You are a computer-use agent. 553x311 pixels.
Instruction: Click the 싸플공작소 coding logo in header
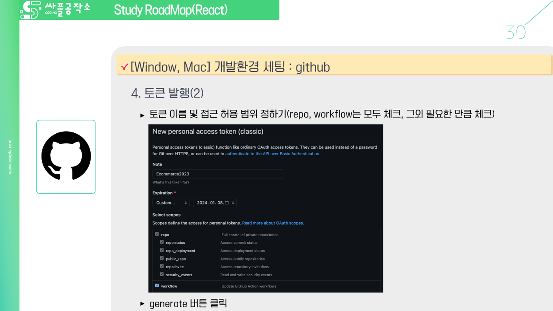(x=53, y=10)
